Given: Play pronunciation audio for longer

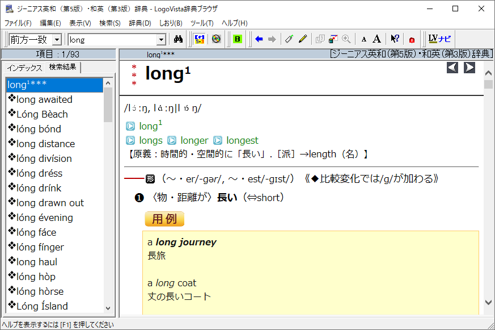Looking at the screenshot, I should tap(171, 140).
